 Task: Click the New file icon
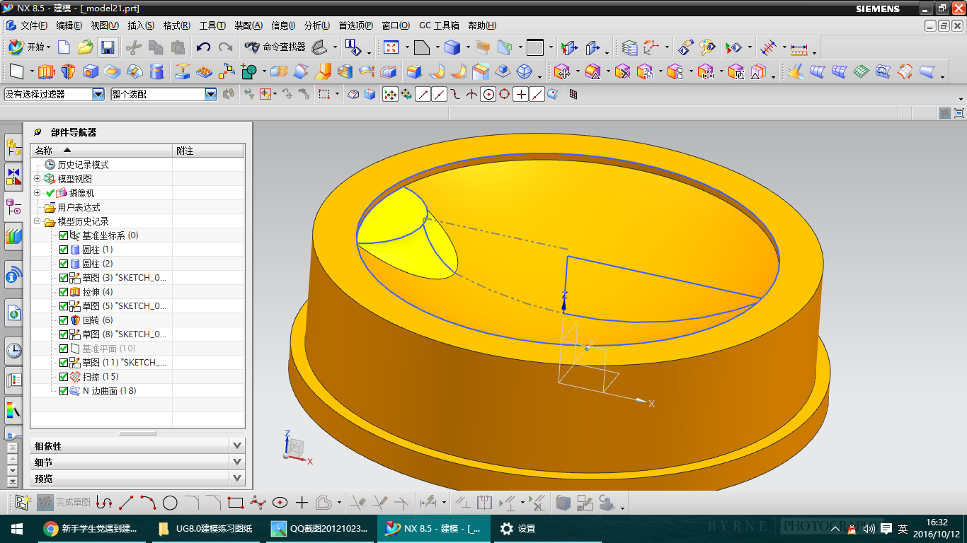[x=64, y=47]
